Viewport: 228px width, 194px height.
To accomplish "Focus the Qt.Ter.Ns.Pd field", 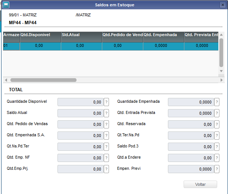I will (191, 136).
